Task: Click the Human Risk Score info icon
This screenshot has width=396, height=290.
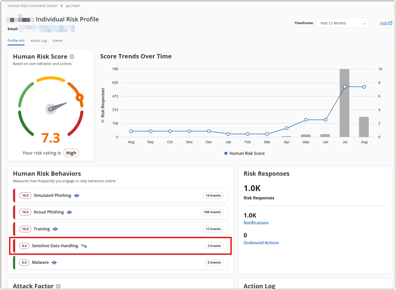Action: [72, 57]
